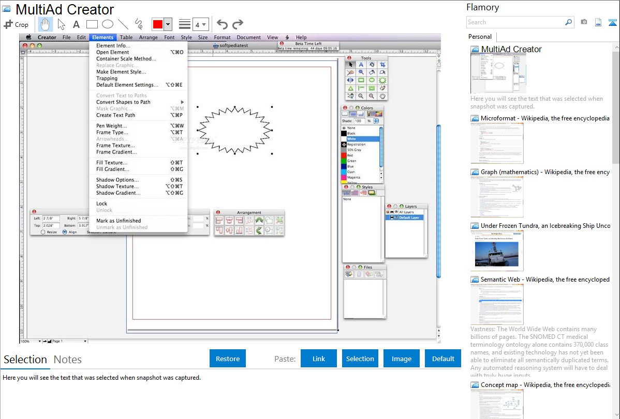Select the black arrow tool in Tools palette
The height and width of the screenshot is (419, 620).
(x=351, y=65)
